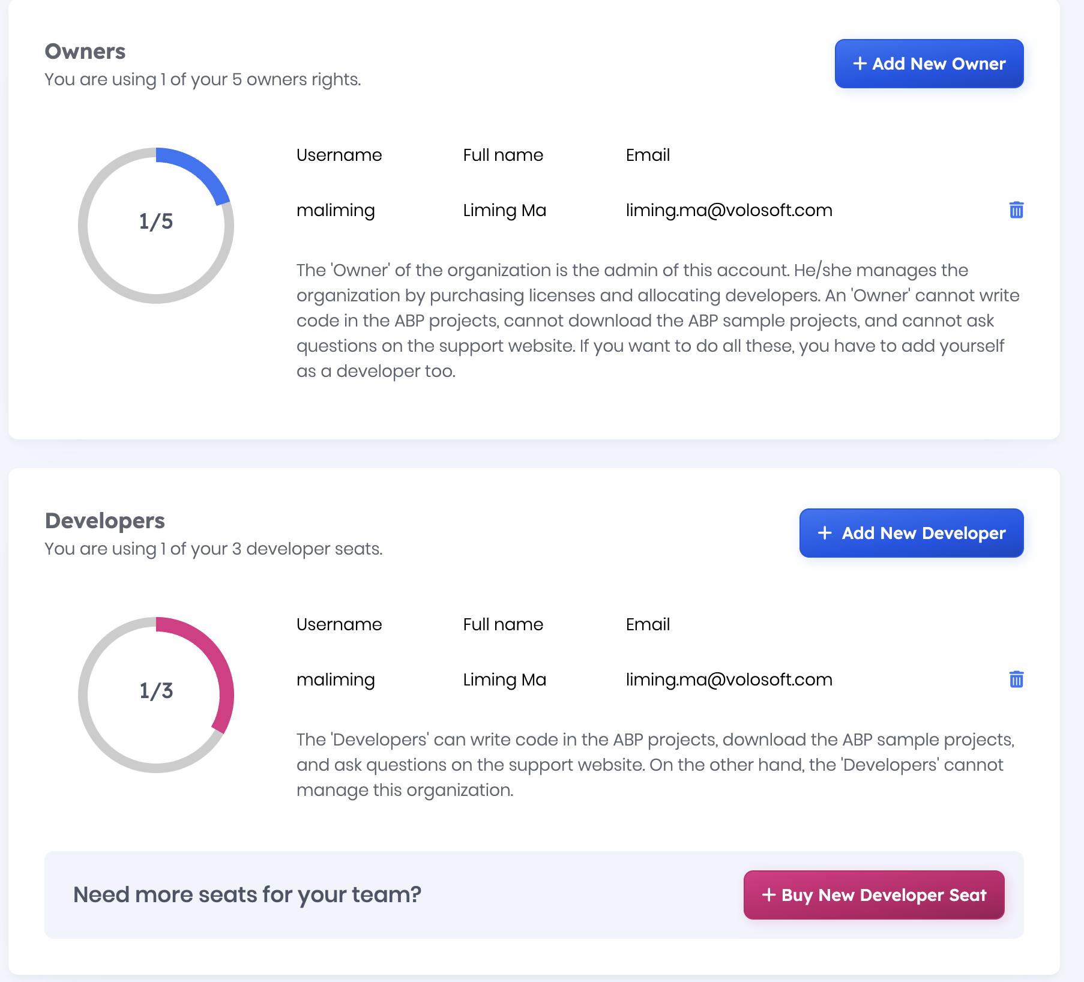Click username maliming in the Developers row
Viewport: 1084px width, 982px height.
336,679
